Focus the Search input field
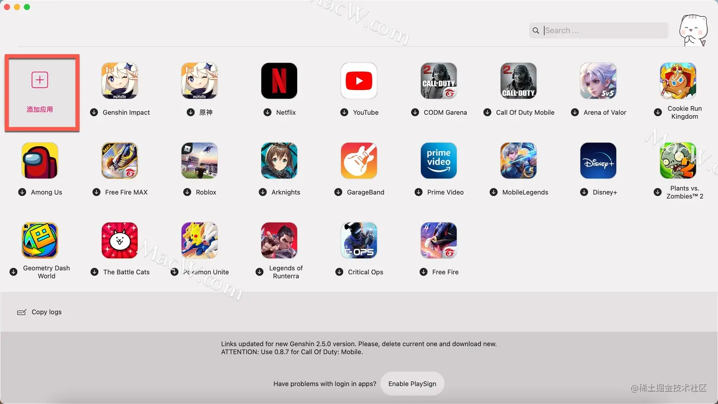Viewport: 718px width, 404px height. [598, 30]
